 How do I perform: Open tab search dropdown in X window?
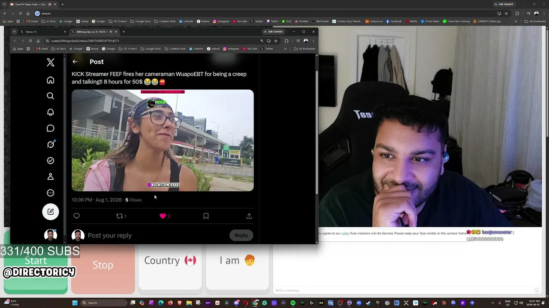click(x=14, y=32)
